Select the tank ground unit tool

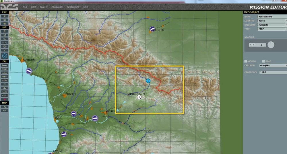5,77
